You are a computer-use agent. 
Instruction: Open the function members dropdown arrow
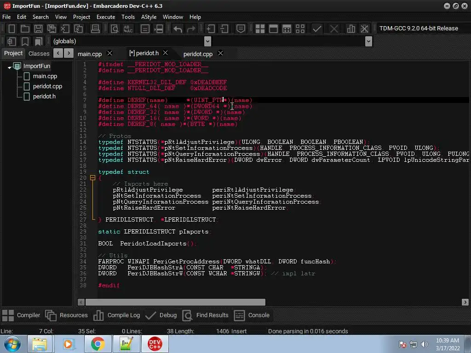pos(368,41)
